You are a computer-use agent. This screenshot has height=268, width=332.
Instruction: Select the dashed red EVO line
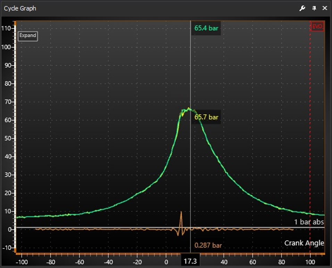click(310, 139)
